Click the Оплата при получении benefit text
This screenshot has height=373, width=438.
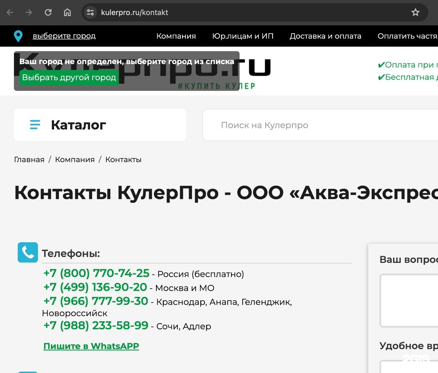(408, 65)
